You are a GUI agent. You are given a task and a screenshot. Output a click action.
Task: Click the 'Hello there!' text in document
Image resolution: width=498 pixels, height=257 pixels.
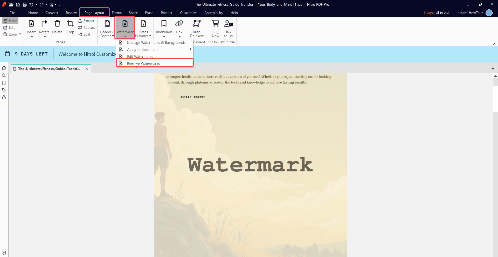193,97
